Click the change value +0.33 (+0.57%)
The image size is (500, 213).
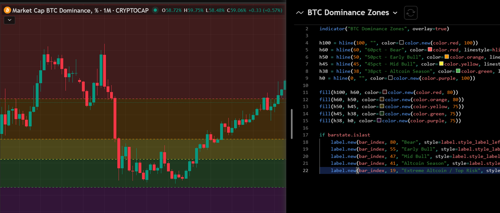click(x=266, y=10)
